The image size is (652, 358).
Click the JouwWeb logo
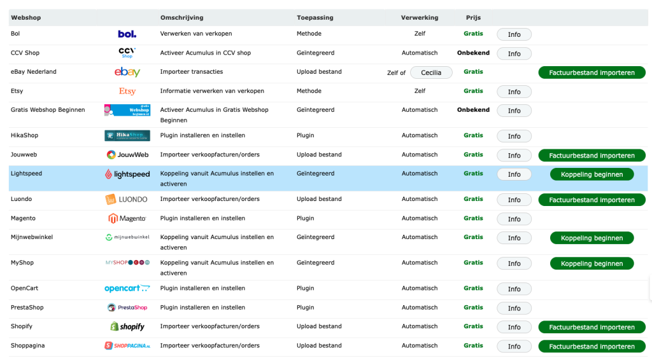[x=127, y=155]
